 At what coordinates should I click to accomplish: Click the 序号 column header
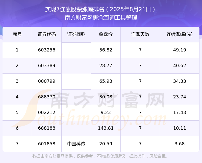[x=17, y=34]
